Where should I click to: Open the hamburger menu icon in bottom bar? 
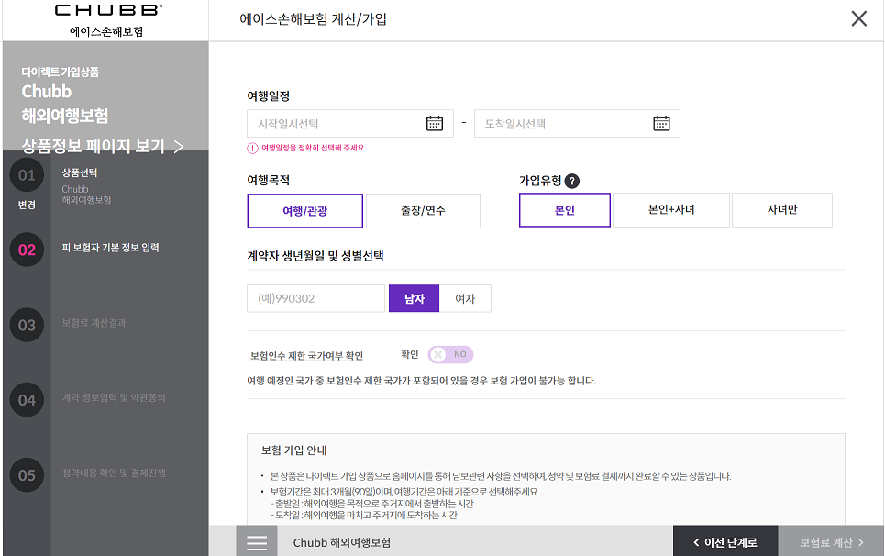(x=257, y=542)
